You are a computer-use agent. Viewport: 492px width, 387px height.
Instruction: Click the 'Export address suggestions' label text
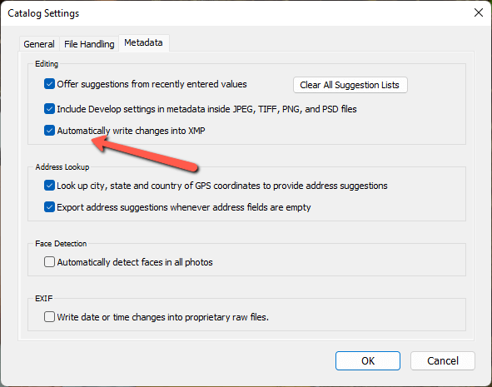183,207
